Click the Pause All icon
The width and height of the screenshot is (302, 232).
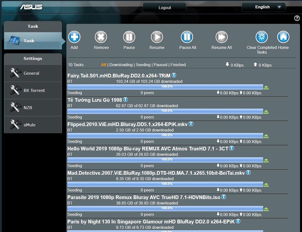click(x=187, y=37)
